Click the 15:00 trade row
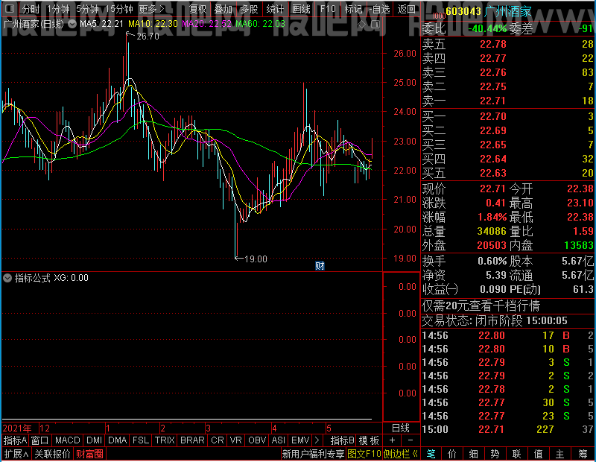The image size is (596, 462). [508, 429]
